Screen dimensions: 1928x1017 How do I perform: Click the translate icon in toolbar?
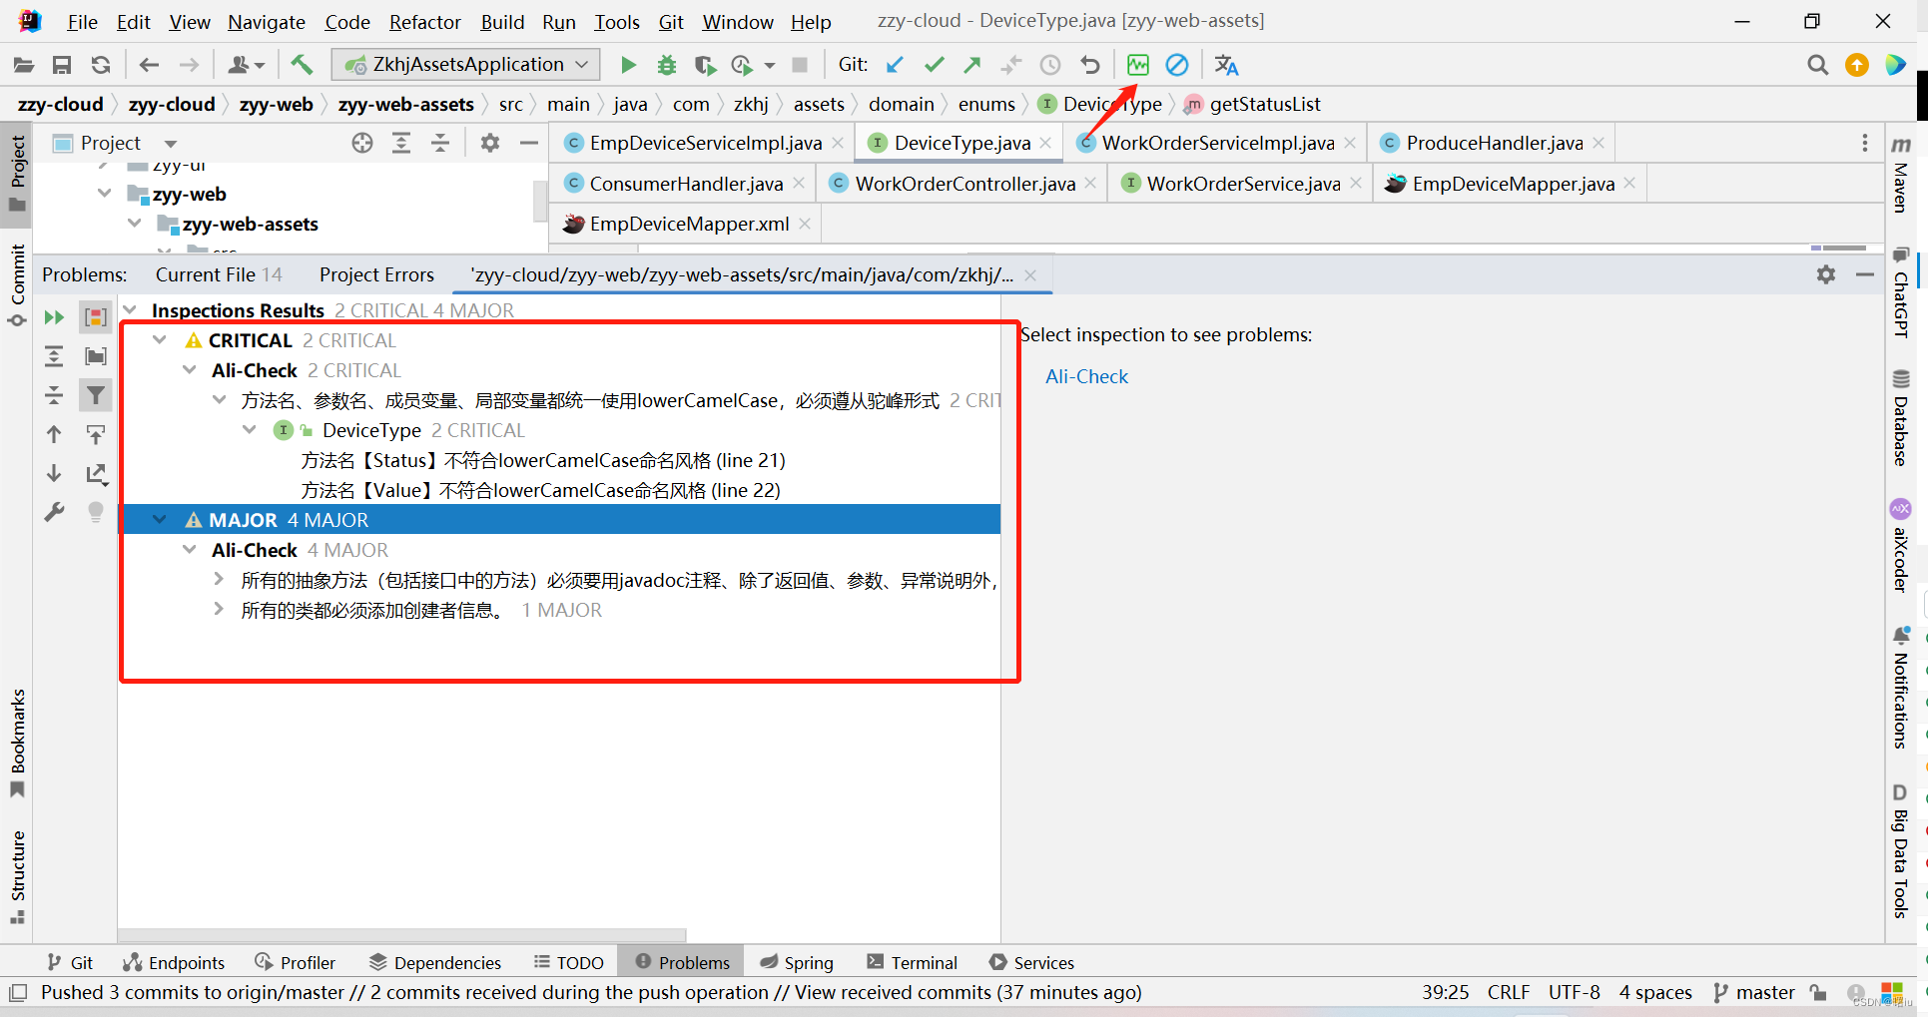[x=1226, y=65]
